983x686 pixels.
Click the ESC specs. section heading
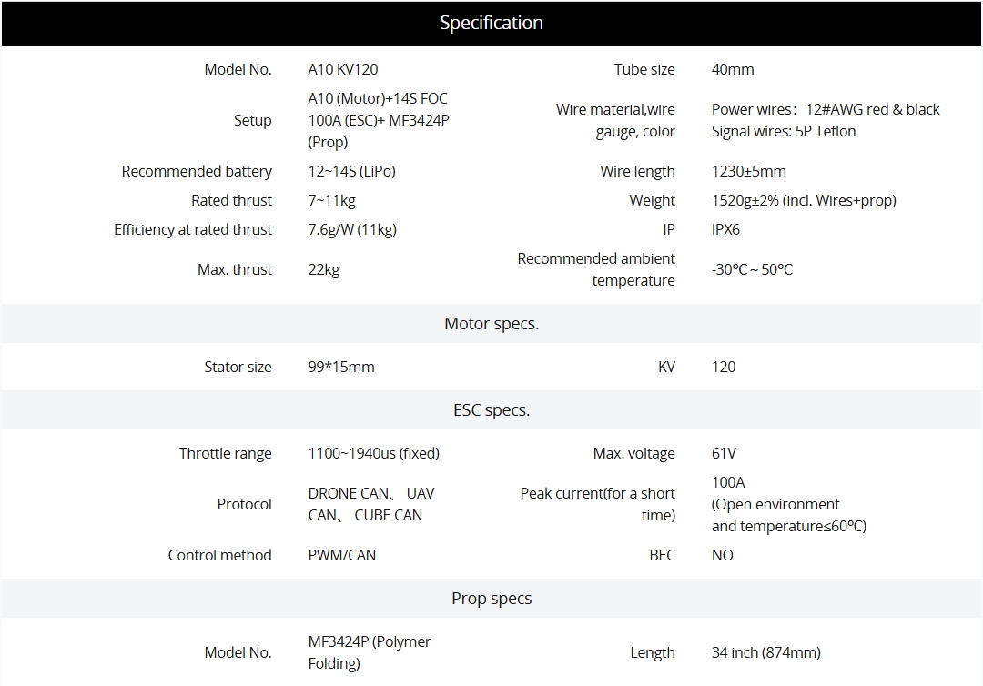pyautogui.click(x=491, y=410)
